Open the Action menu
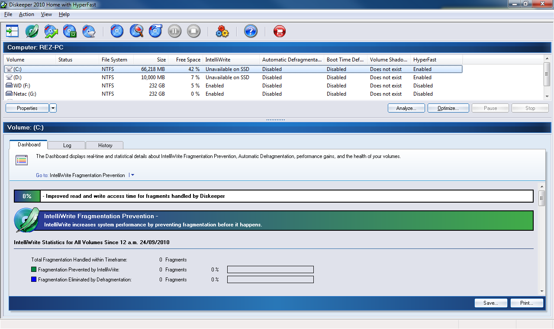The image size is (554, 329). [x=26, y=14]
